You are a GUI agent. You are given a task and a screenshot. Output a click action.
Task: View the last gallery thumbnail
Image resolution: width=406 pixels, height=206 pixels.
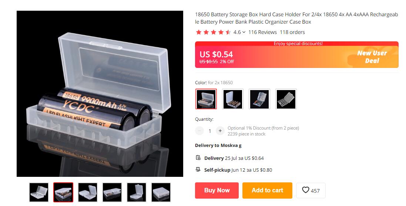(161, 192)
